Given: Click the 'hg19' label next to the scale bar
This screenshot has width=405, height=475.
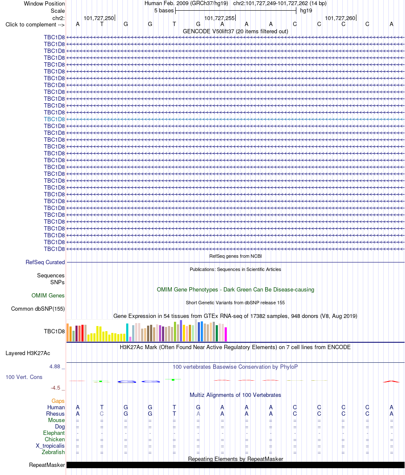Looking at the screenshot, I should pos(306,11).
